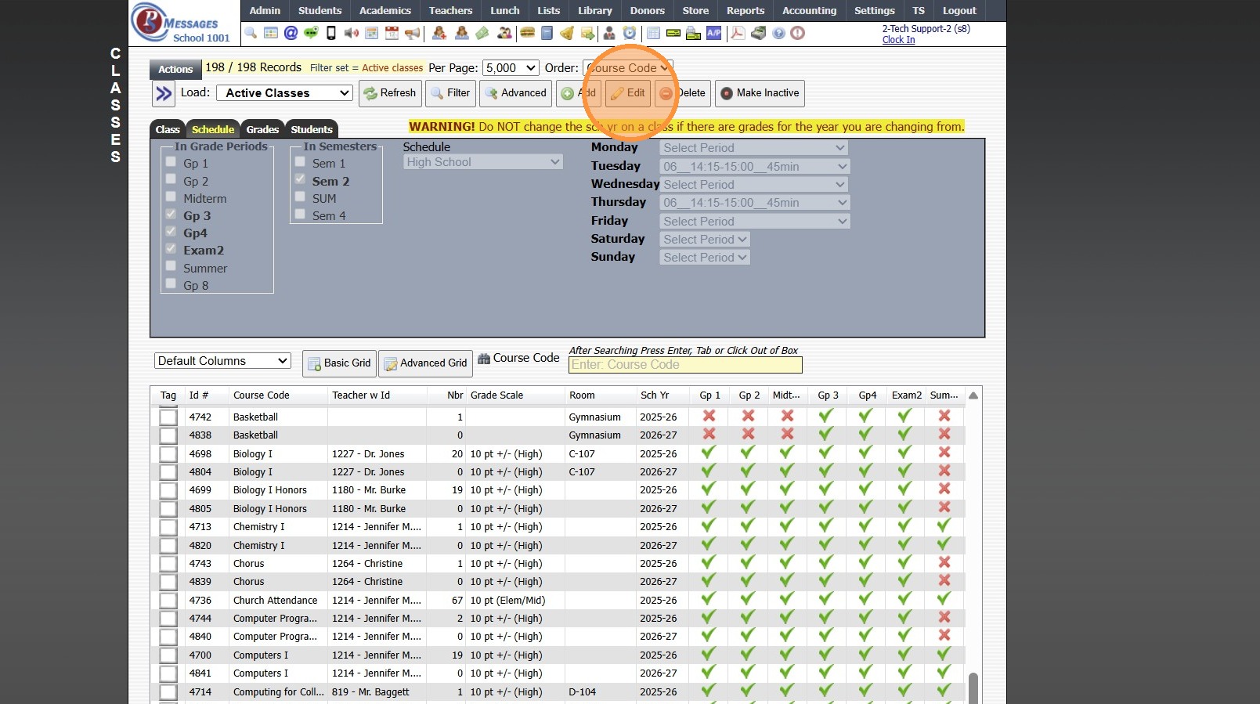
Task: Open the alarm clock icon
Action: [x=630, y=33]
